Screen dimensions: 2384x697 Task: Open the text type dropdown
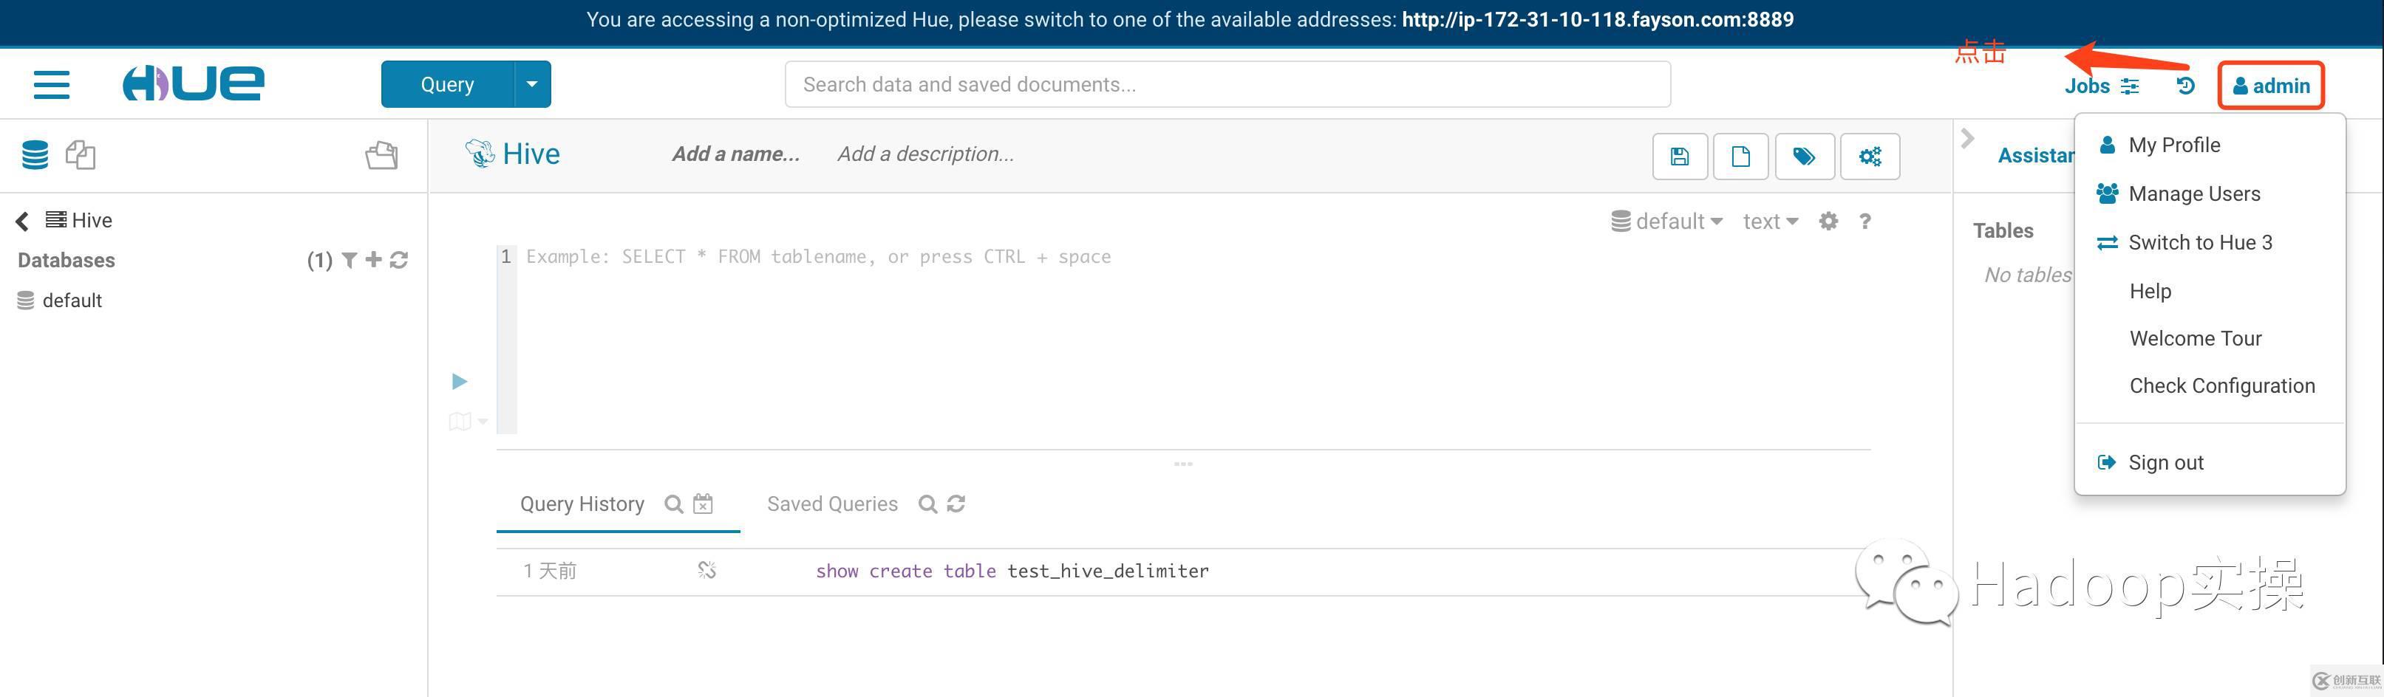pos(1769,222)
